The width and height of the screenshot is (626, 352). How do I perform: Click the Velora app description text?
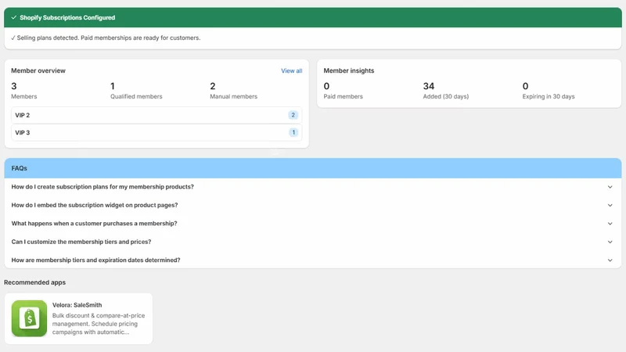(x=99, y=324)
